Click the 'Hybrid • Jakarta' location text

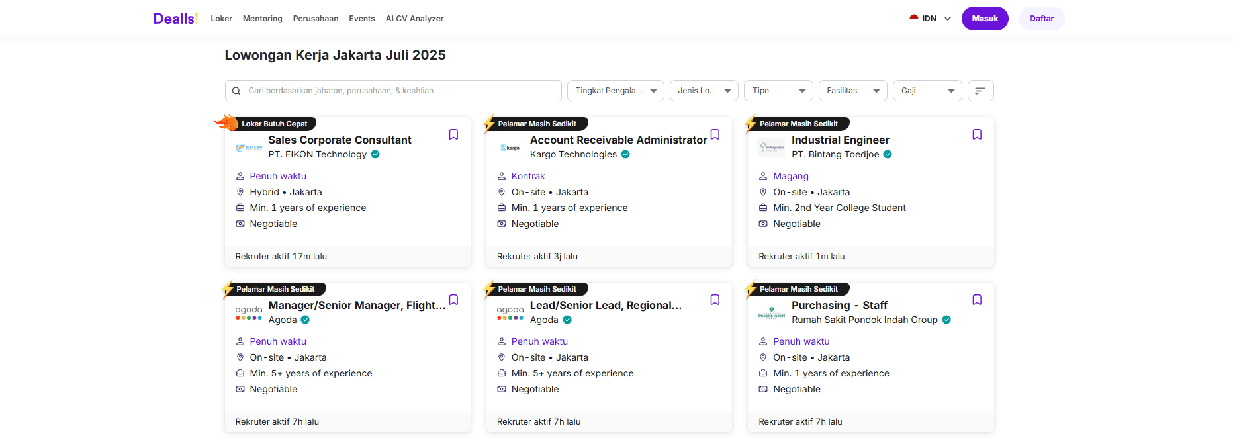(286, 192)
